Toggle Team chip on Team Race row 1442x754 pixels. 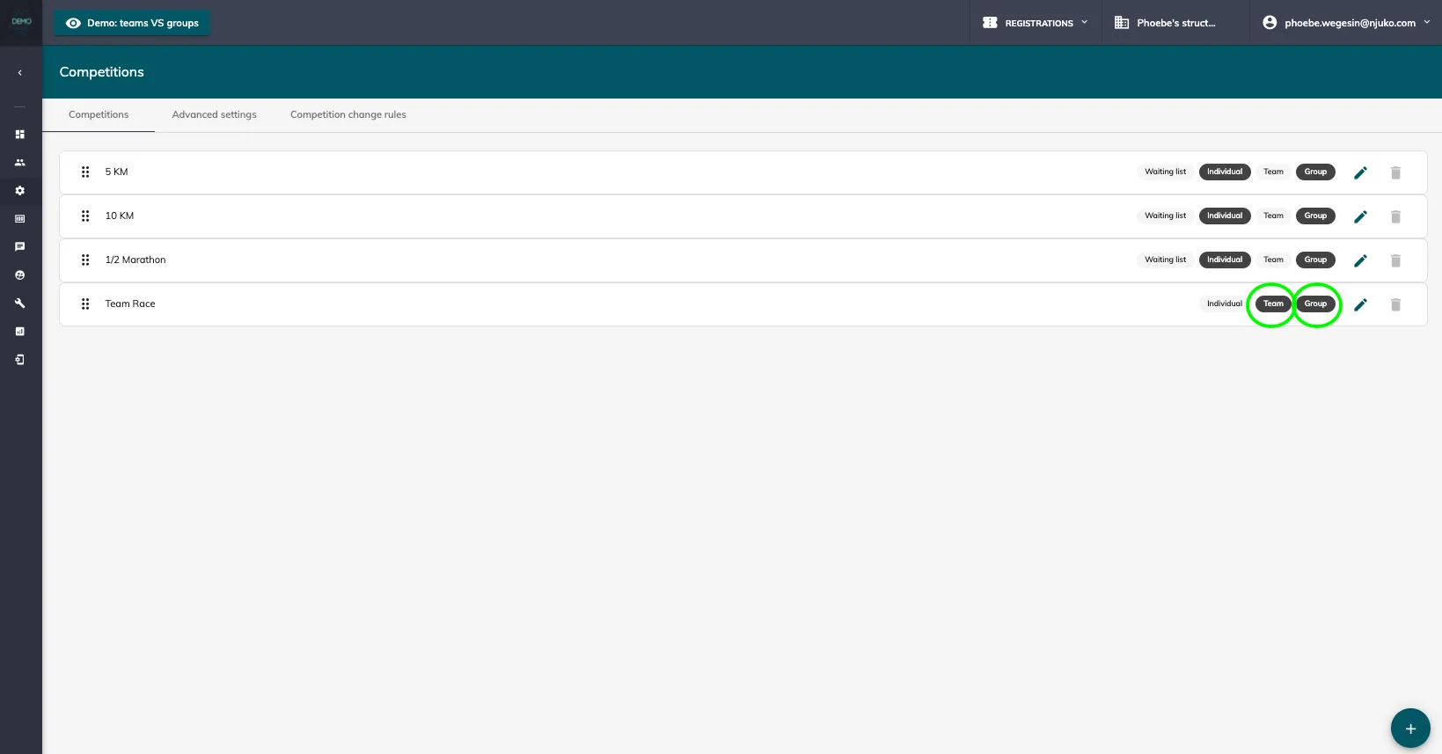click(x=1273, y=304)
